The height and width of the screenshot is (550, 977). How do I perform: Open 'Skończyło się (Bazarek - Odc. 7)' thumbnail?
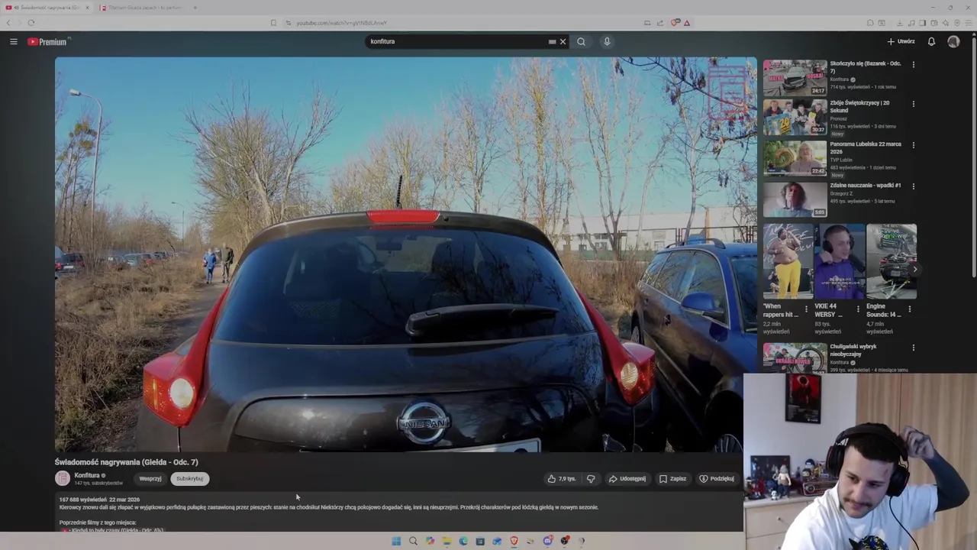795,77
